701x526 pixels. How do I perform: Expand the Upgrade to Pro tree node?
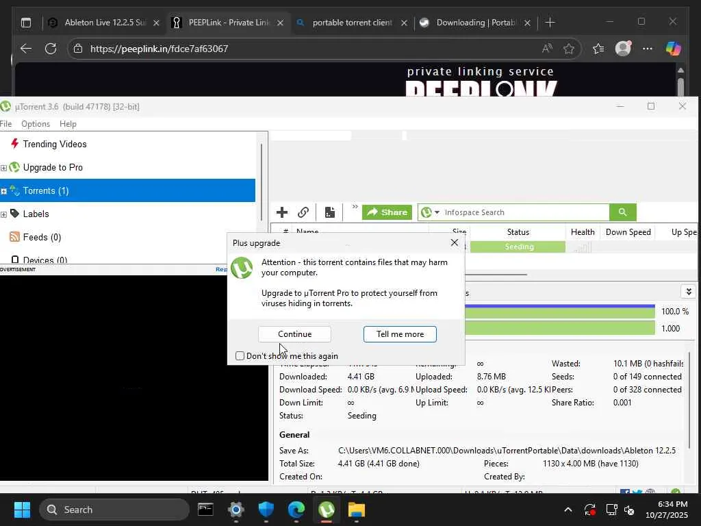coord(3,168)
